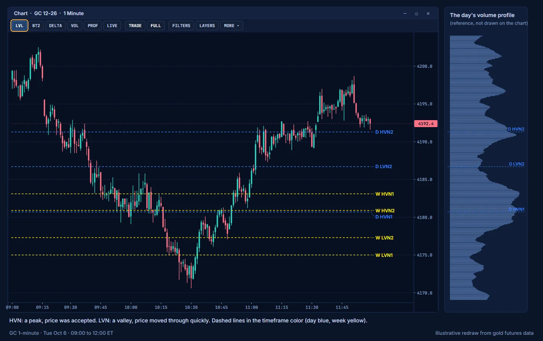Select the W LVN1 level label
The height and width of the screenshot is (341, 543).
tap(384, 255)
